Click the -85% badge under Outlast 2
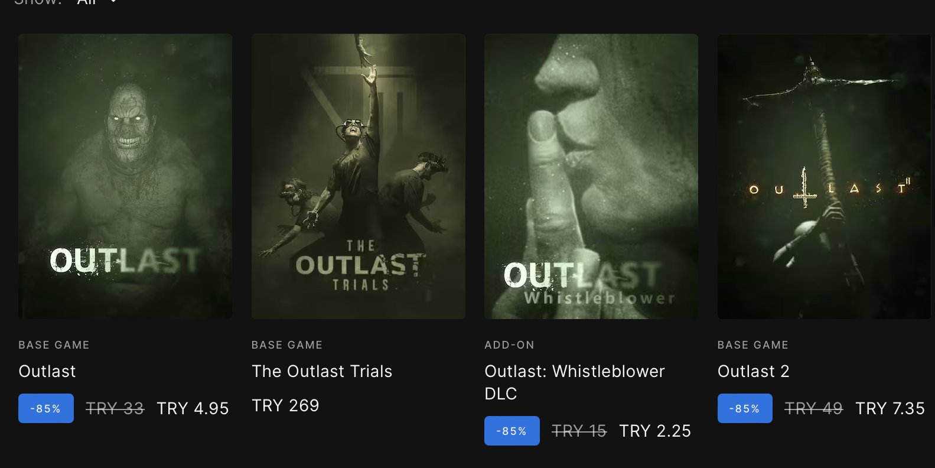The height and width of the screenshot is (468, 935). (x=745, y=408)
